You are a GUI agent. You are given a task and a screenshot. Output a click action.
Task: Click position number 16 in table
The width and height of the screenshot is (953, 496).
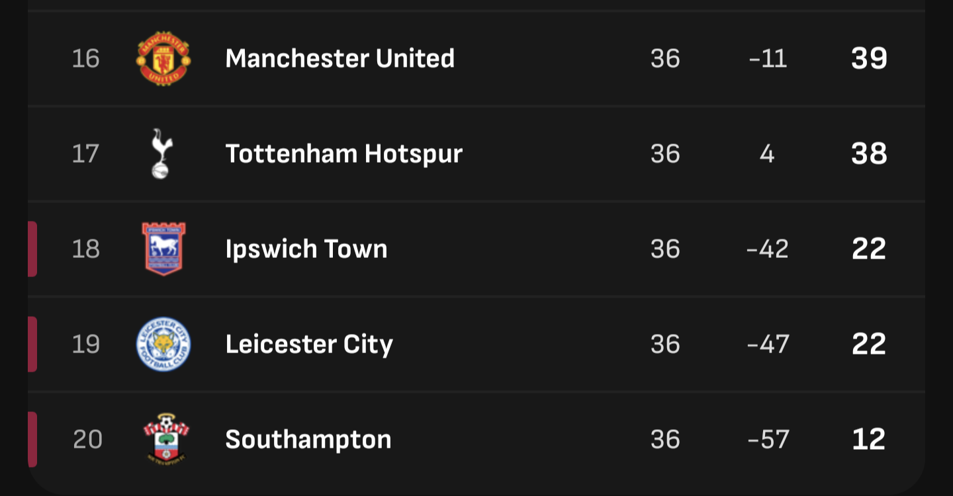coord(86,58)
